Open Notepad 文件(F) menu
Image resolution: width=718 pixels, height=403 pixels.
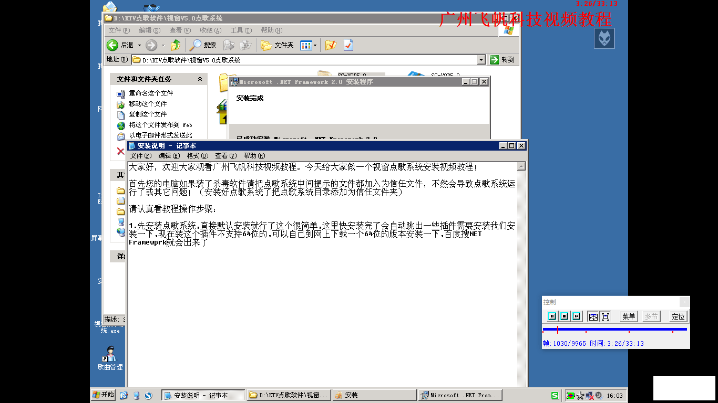[x=141, y=156]
